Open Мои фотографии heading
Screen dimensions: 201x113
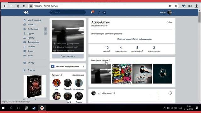point(100,60)
